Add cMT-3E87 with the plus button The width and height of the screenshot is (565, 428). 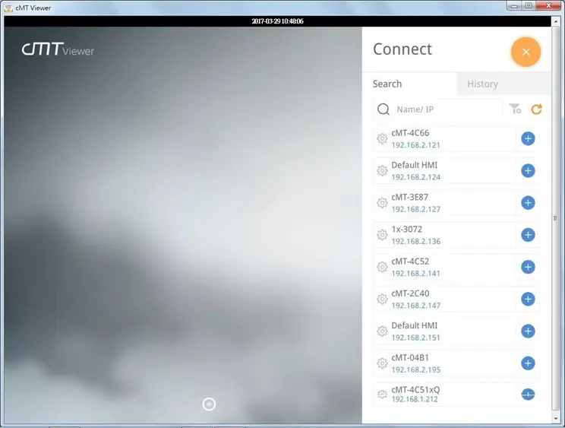[528, 203]
